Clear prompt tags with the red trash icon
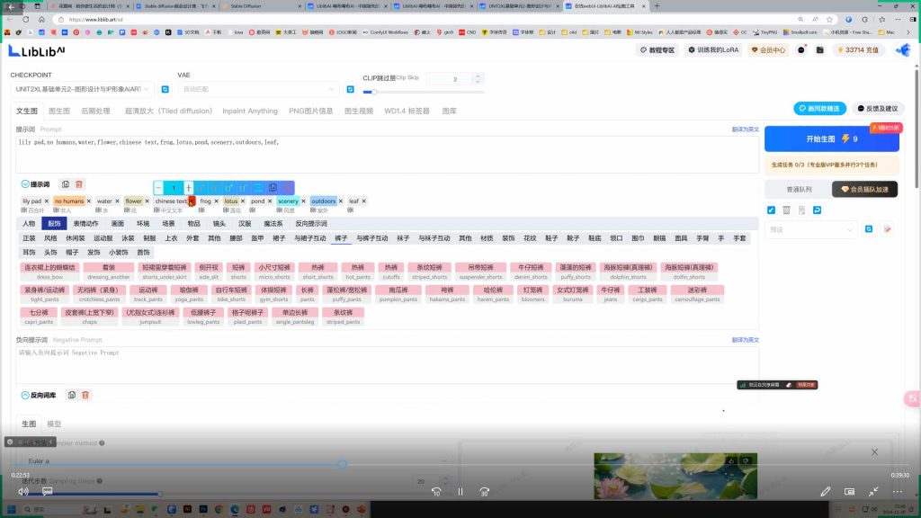Viewport: 921px width, 518px height. coord(79,183)
